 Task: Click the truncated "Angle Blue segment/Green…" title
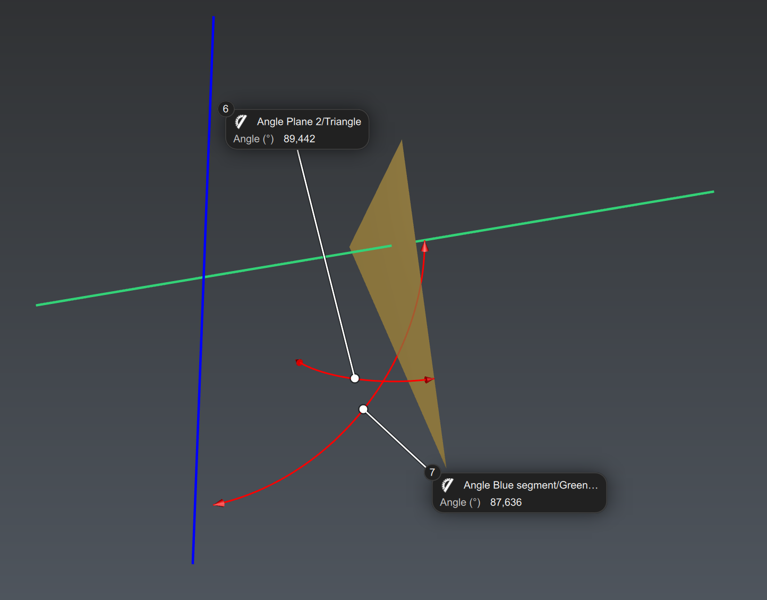point(530,485)
